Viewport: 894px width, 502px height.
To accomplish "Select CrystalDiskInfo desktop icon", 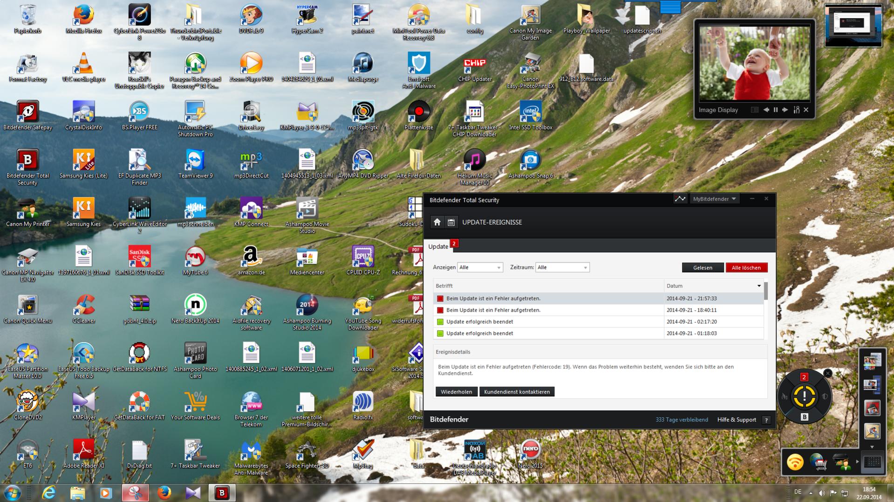I will (x=83, y=116).
